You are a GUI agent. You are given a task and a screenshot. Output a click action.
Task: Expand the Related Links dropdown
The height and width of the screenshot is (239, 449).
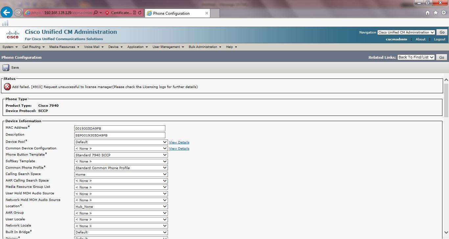[x=416, y=57]
